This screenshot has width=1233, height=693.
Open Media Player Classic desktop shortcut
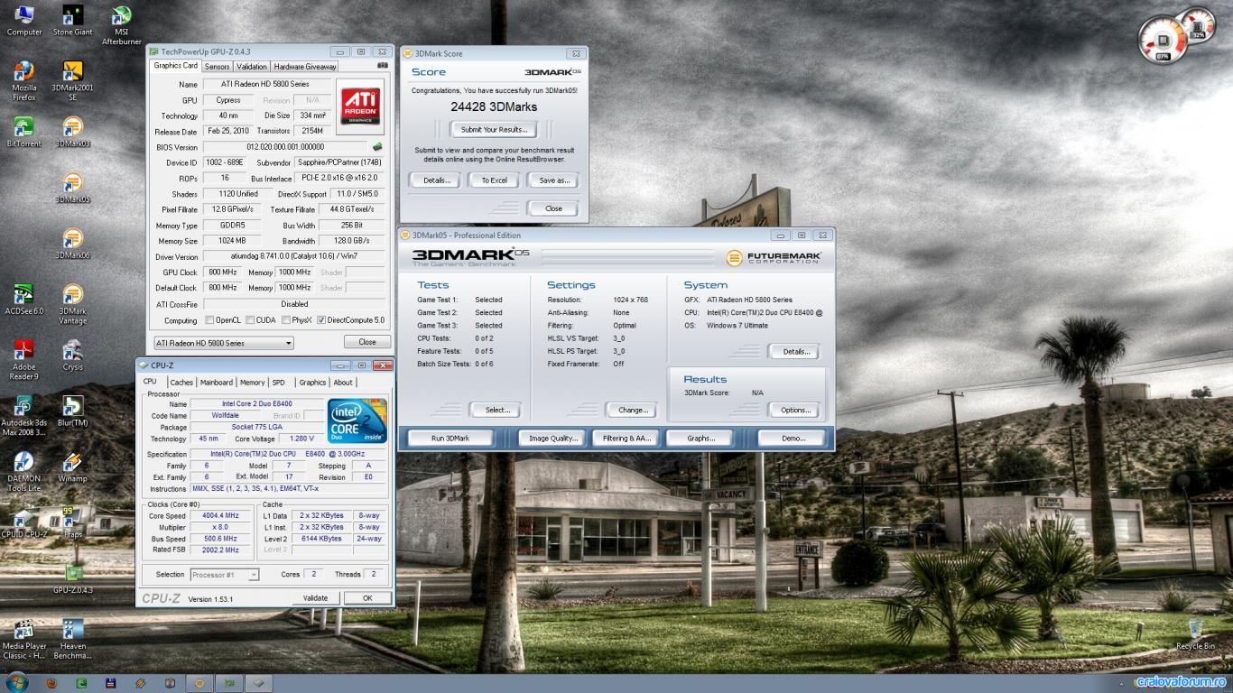coord(24,640)
